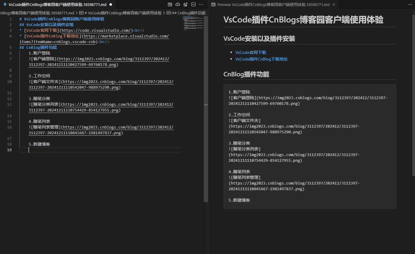Click '3.随笔分类' in editor line 12
Screen dimensions: 415x254
coord(39,99)
